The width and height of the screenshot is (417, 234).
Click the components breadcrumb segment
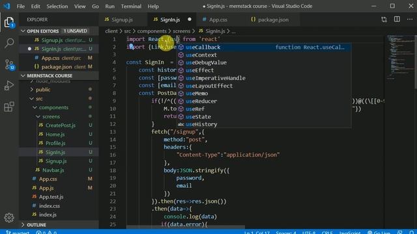pos(152,31)
